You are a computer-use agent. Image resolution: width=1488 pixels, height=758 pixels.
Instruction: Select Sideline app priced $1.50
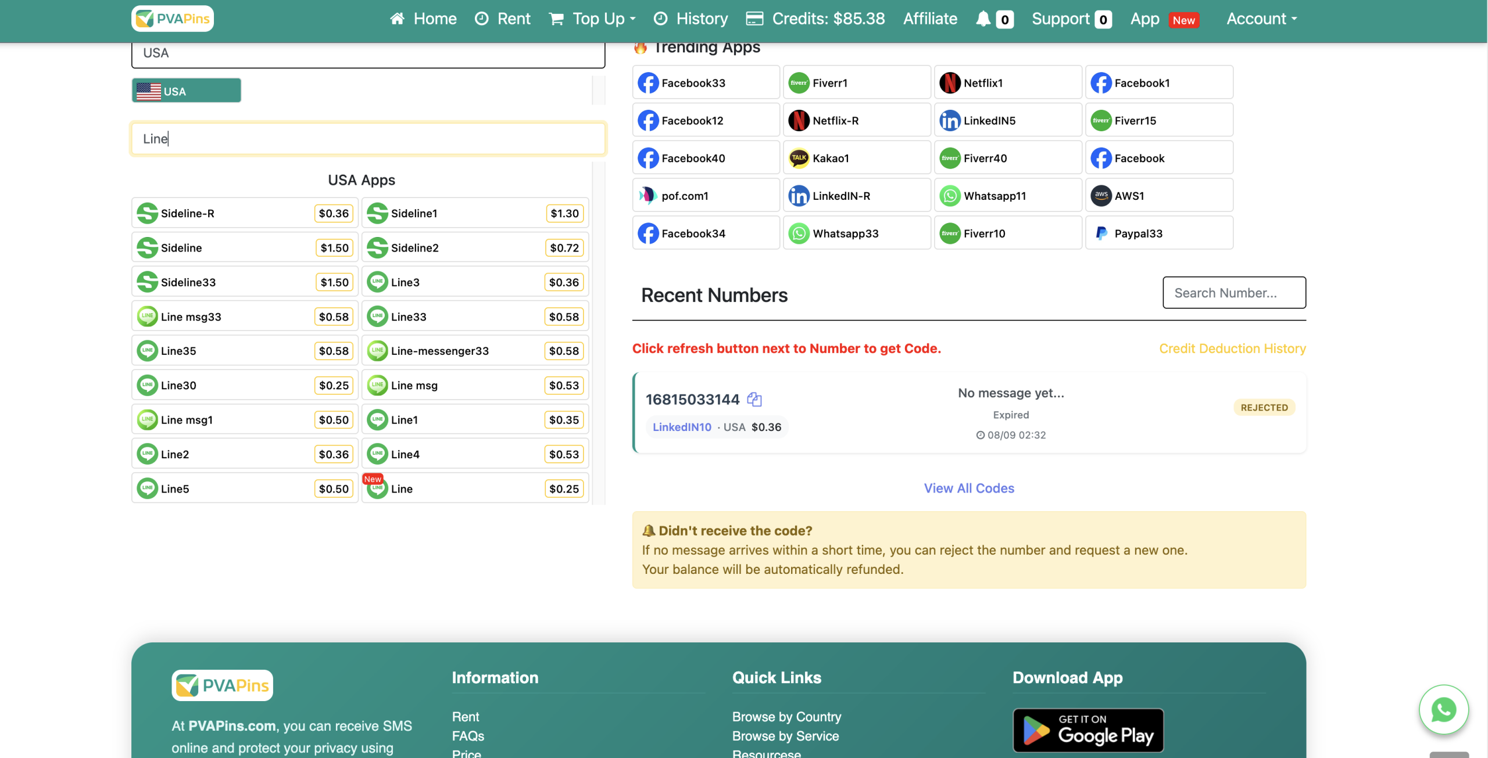(245, 248)
